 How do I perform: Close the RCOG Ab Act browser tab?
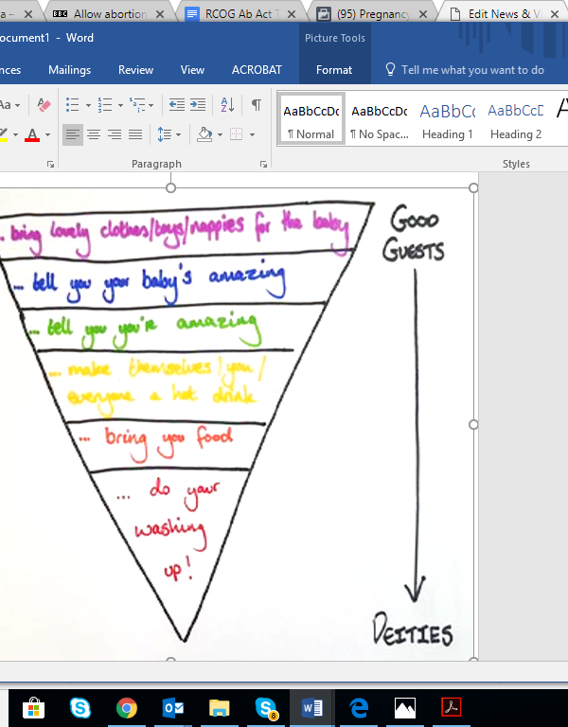(x=292, y=14)
